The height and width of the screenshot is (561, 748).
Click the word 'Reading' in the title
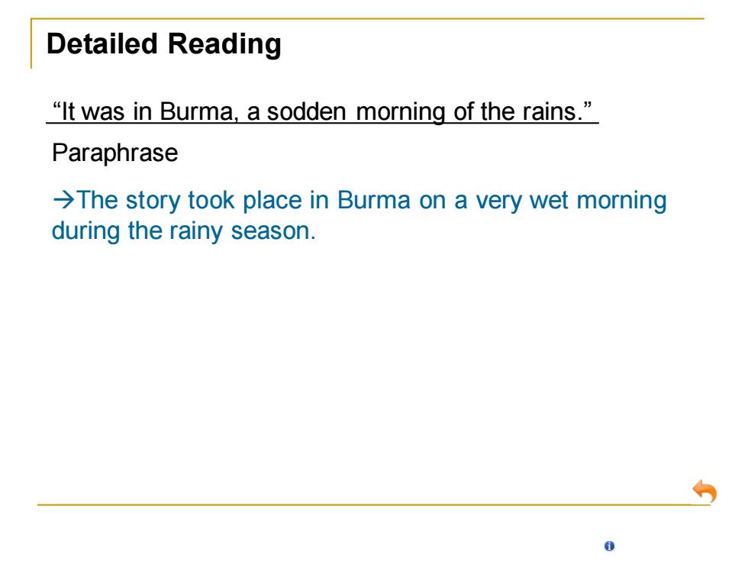[x=224, y=44]
